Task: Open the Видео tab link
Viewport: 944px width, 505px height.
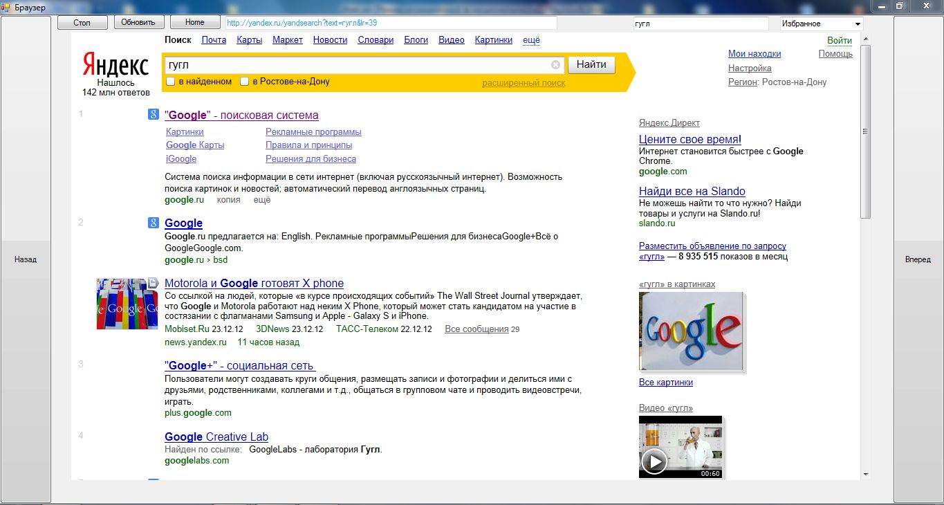Action: (x=452, y=40)
